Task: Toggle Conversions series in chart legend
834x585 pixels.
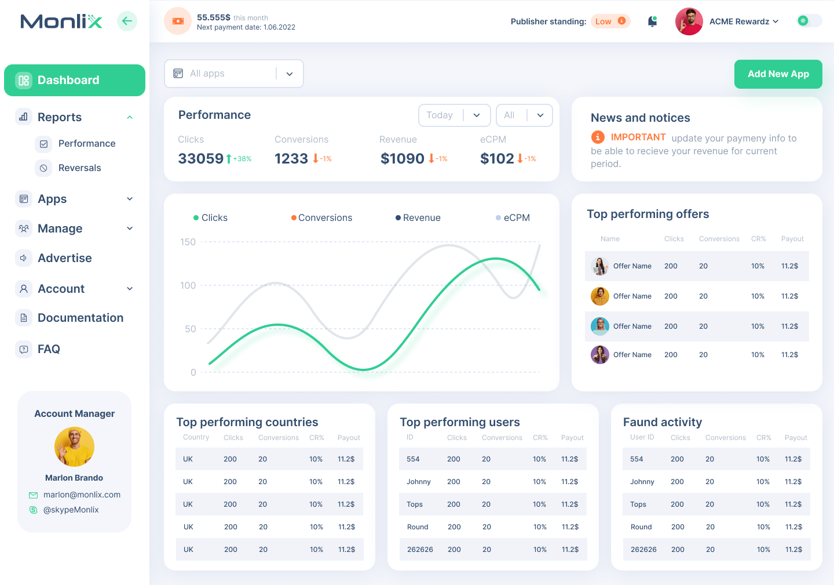Action: tap(321, 218)
